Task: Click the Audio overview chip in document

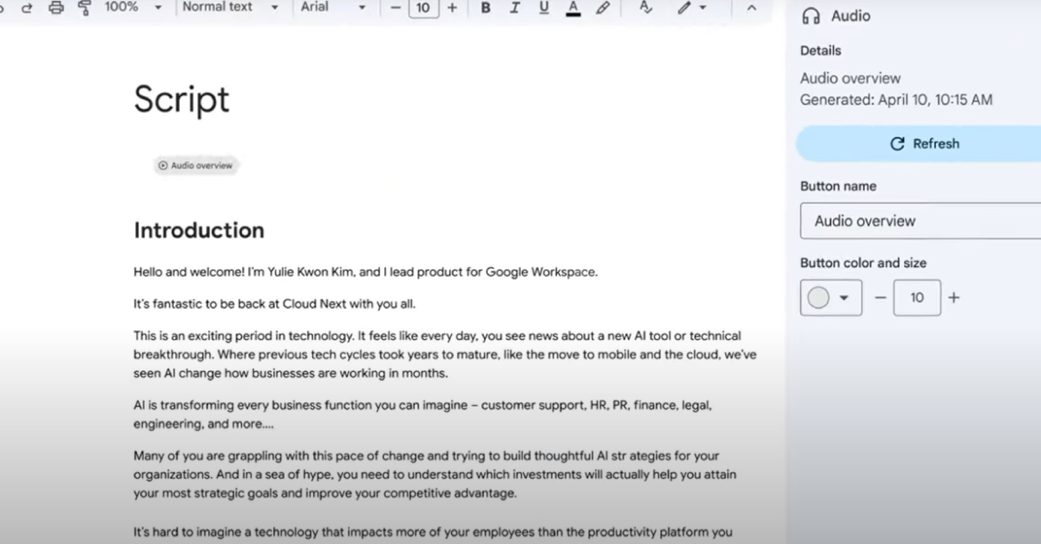Action: tap(196, 166)
